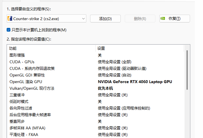Select the OpenGL 渲染 GPU row
203x138 pixels.
pyautogui.click(x=96, y=82)
